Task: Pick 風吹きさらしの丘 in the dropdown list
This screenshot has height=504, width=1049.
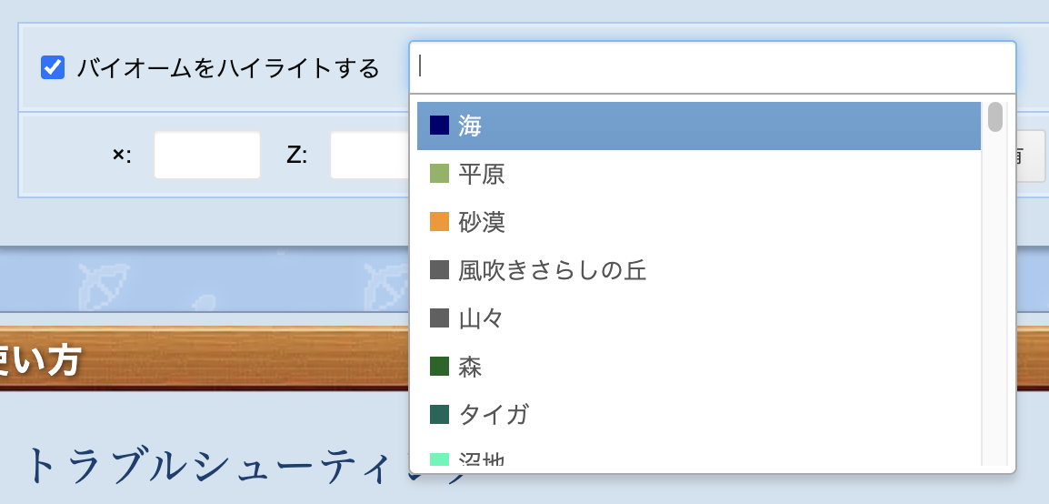Action: pos(553,270)
